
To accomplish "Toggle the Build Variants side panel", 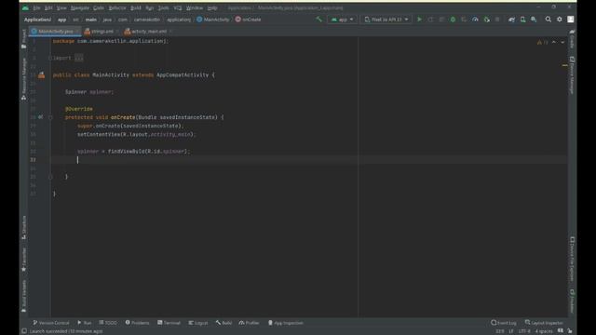I will point(24,296).
